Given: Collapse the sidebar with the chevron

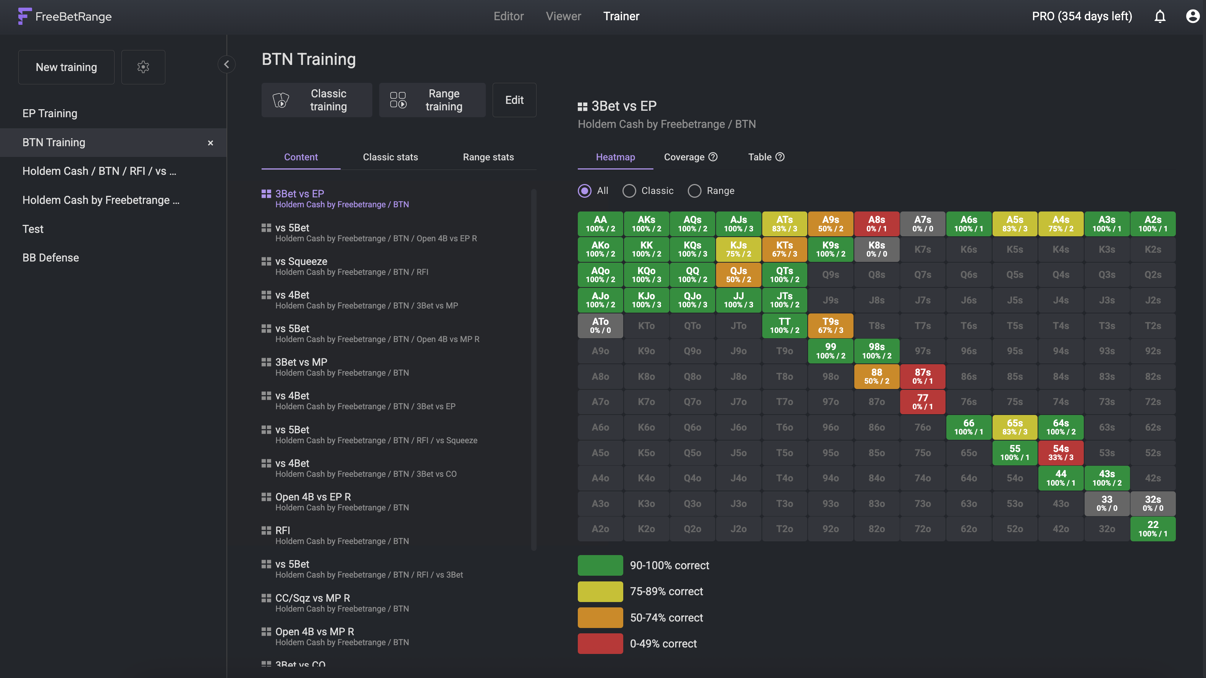Looking at the screenshot, I should 226,64.
